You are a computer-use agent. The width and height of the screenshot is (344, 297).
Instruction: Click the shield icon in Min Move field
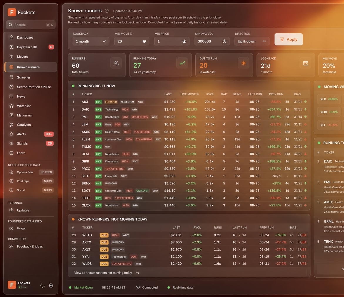[144, 41]
